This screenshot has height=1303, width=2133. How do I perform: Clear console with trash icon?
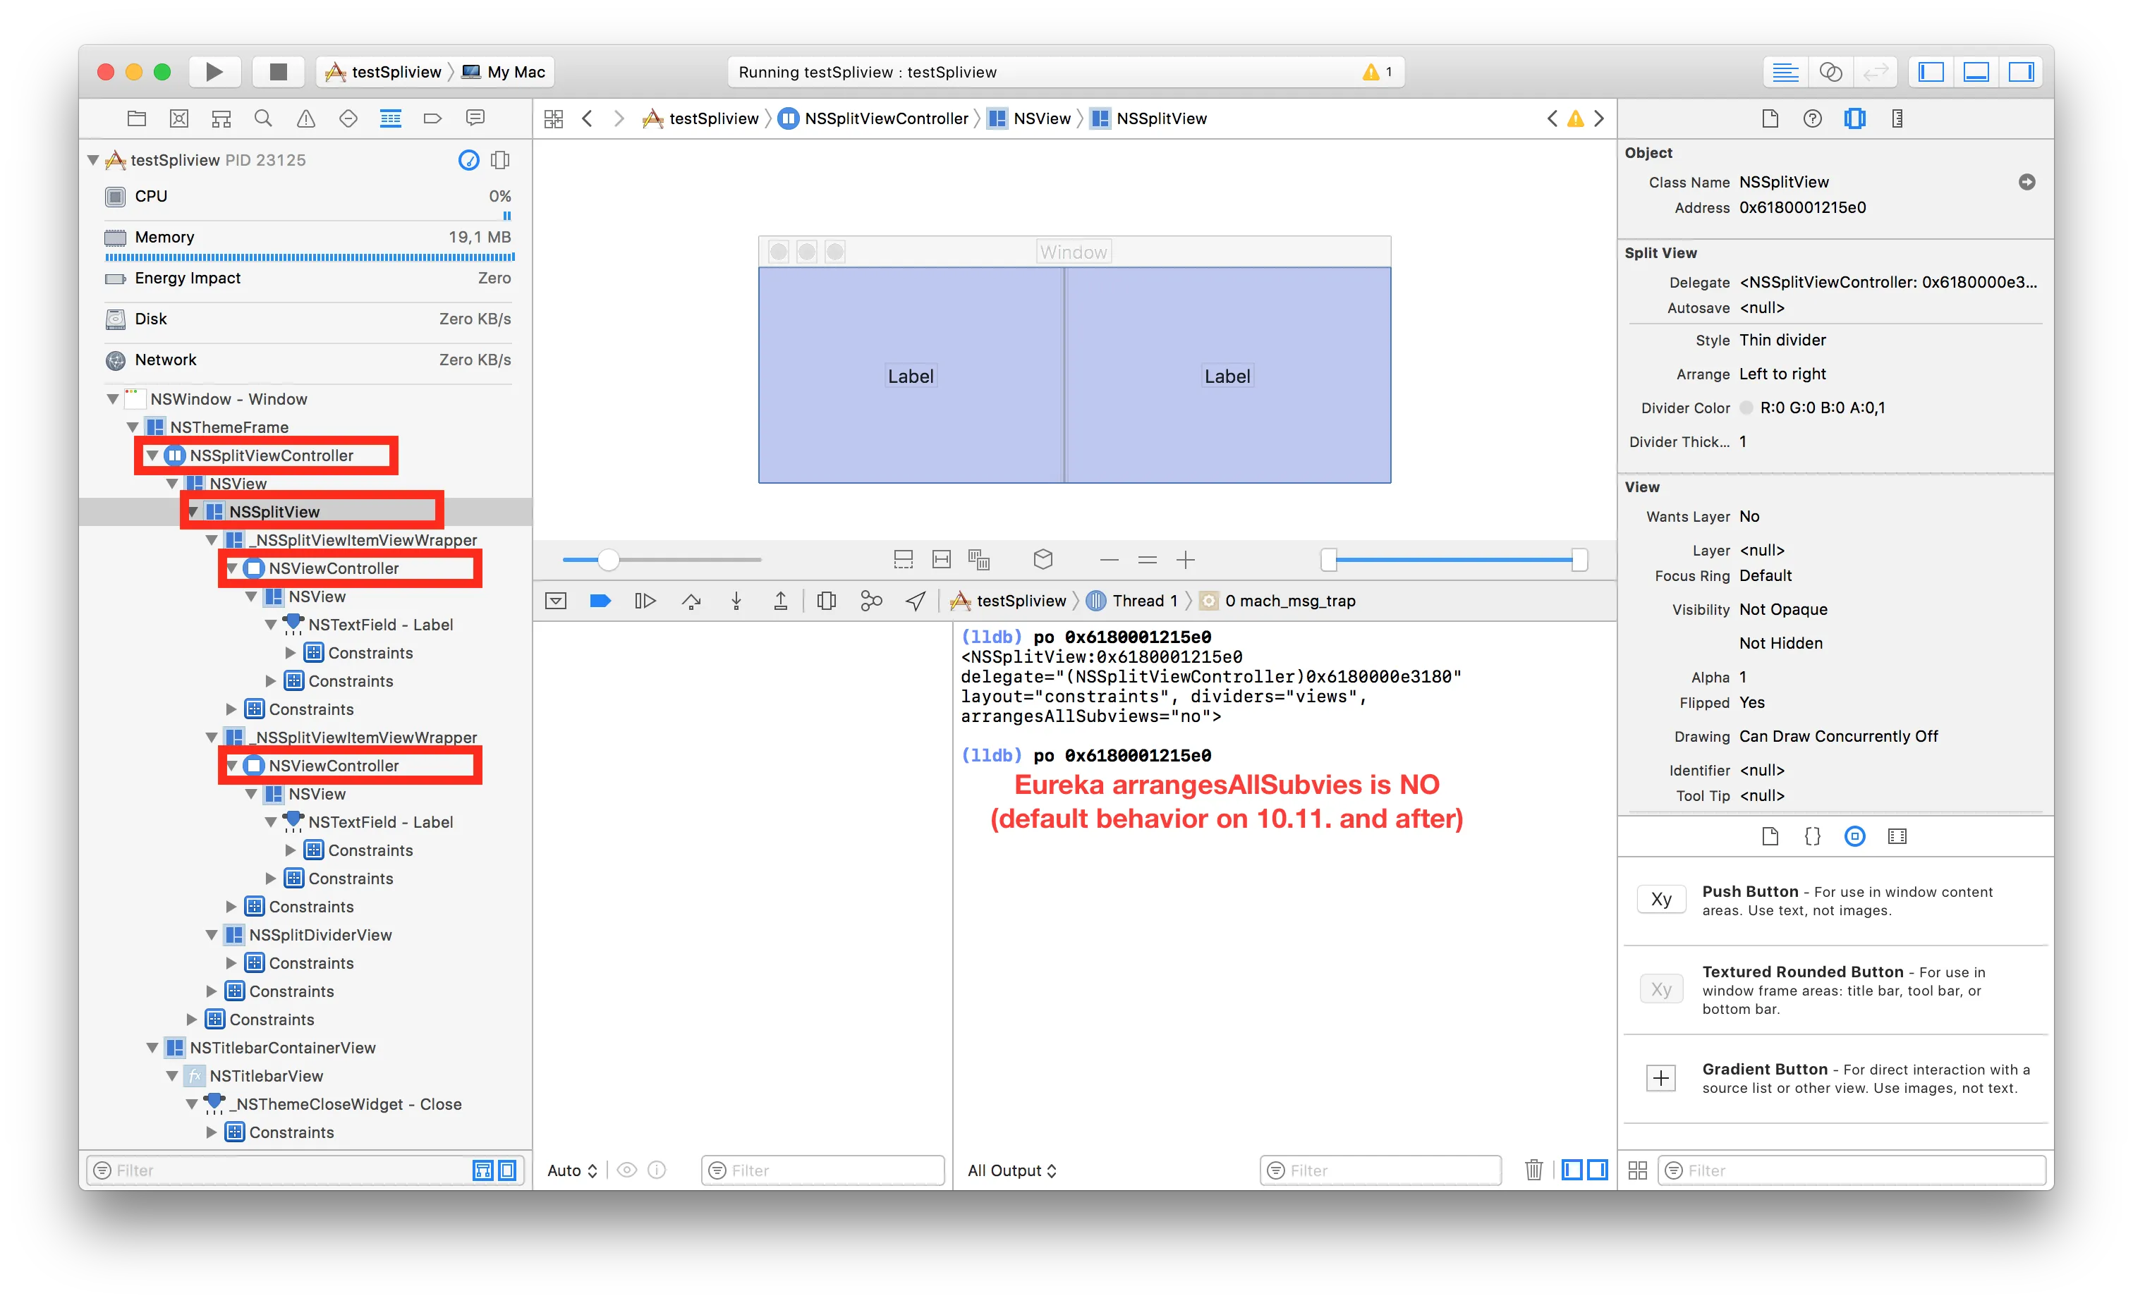[x=1533, y=1170]
